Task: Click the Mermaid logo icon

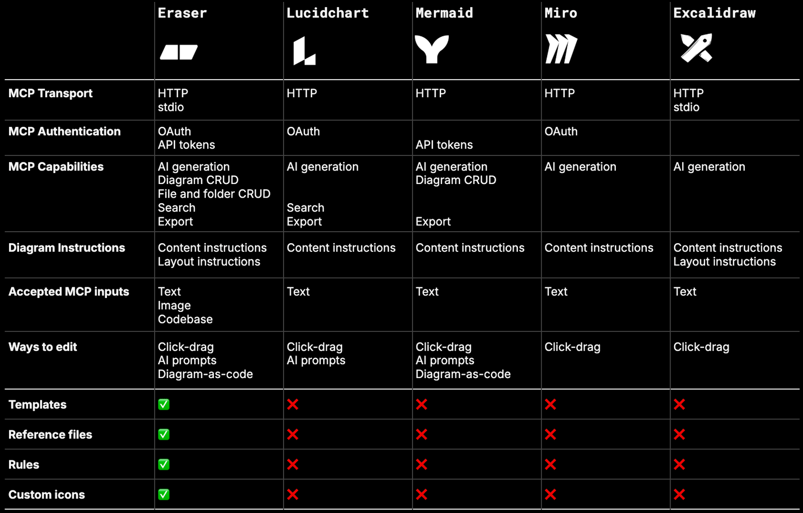Action: (432, 49)
